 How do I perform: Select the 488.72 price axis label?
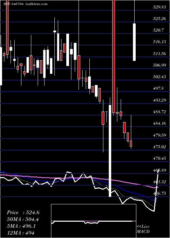point(159,112)
